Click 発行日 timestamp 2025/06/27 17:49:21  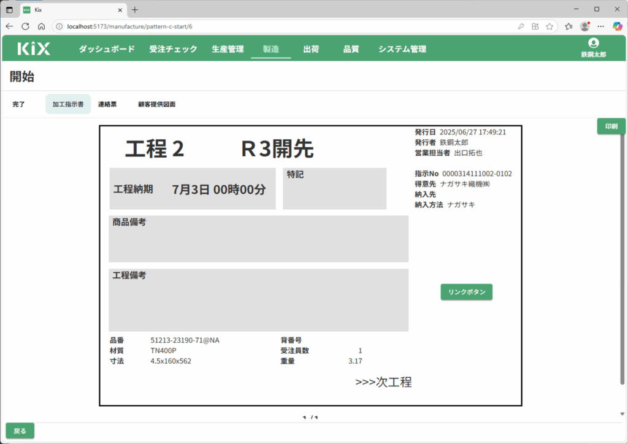pos(473,132)
